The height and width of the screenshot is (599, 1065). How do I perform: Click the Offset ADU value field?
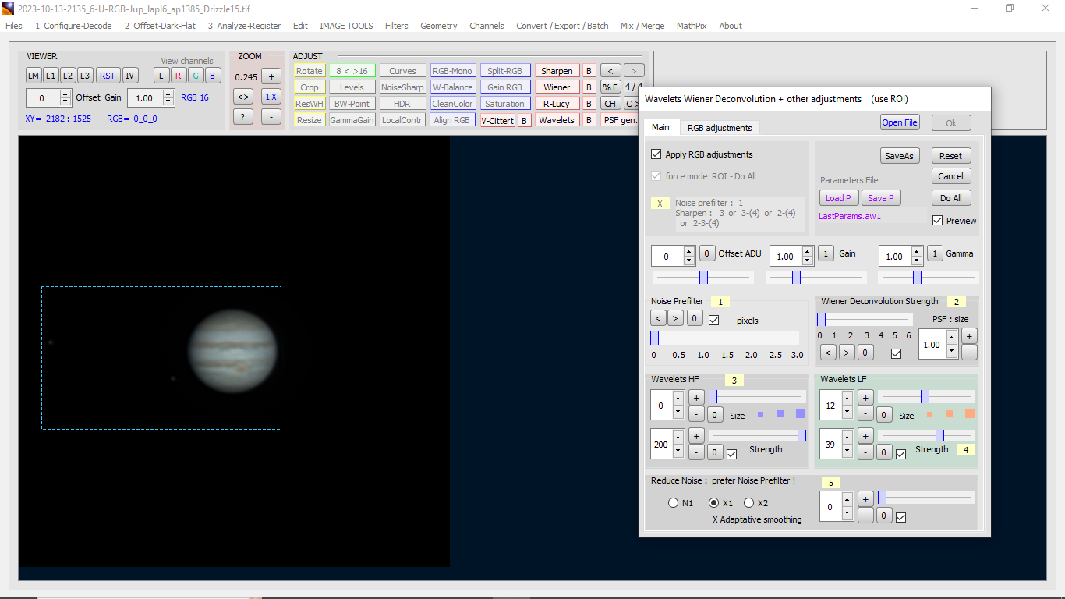(667, 256)
